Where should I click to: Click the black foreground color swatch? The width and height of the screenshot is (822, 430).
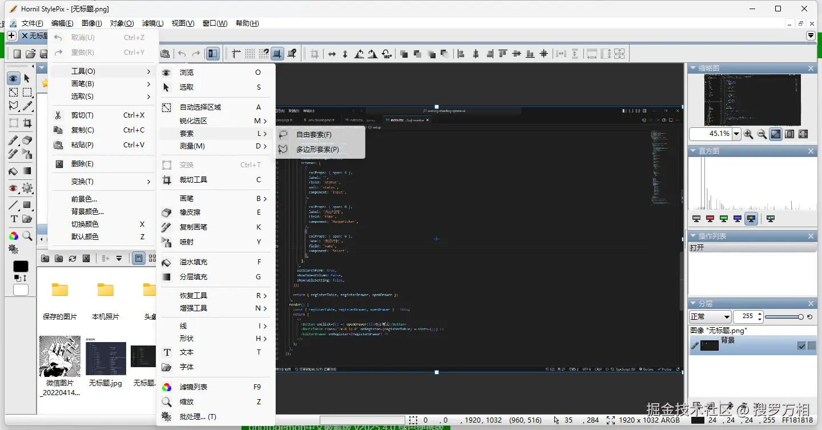point(21,267)
